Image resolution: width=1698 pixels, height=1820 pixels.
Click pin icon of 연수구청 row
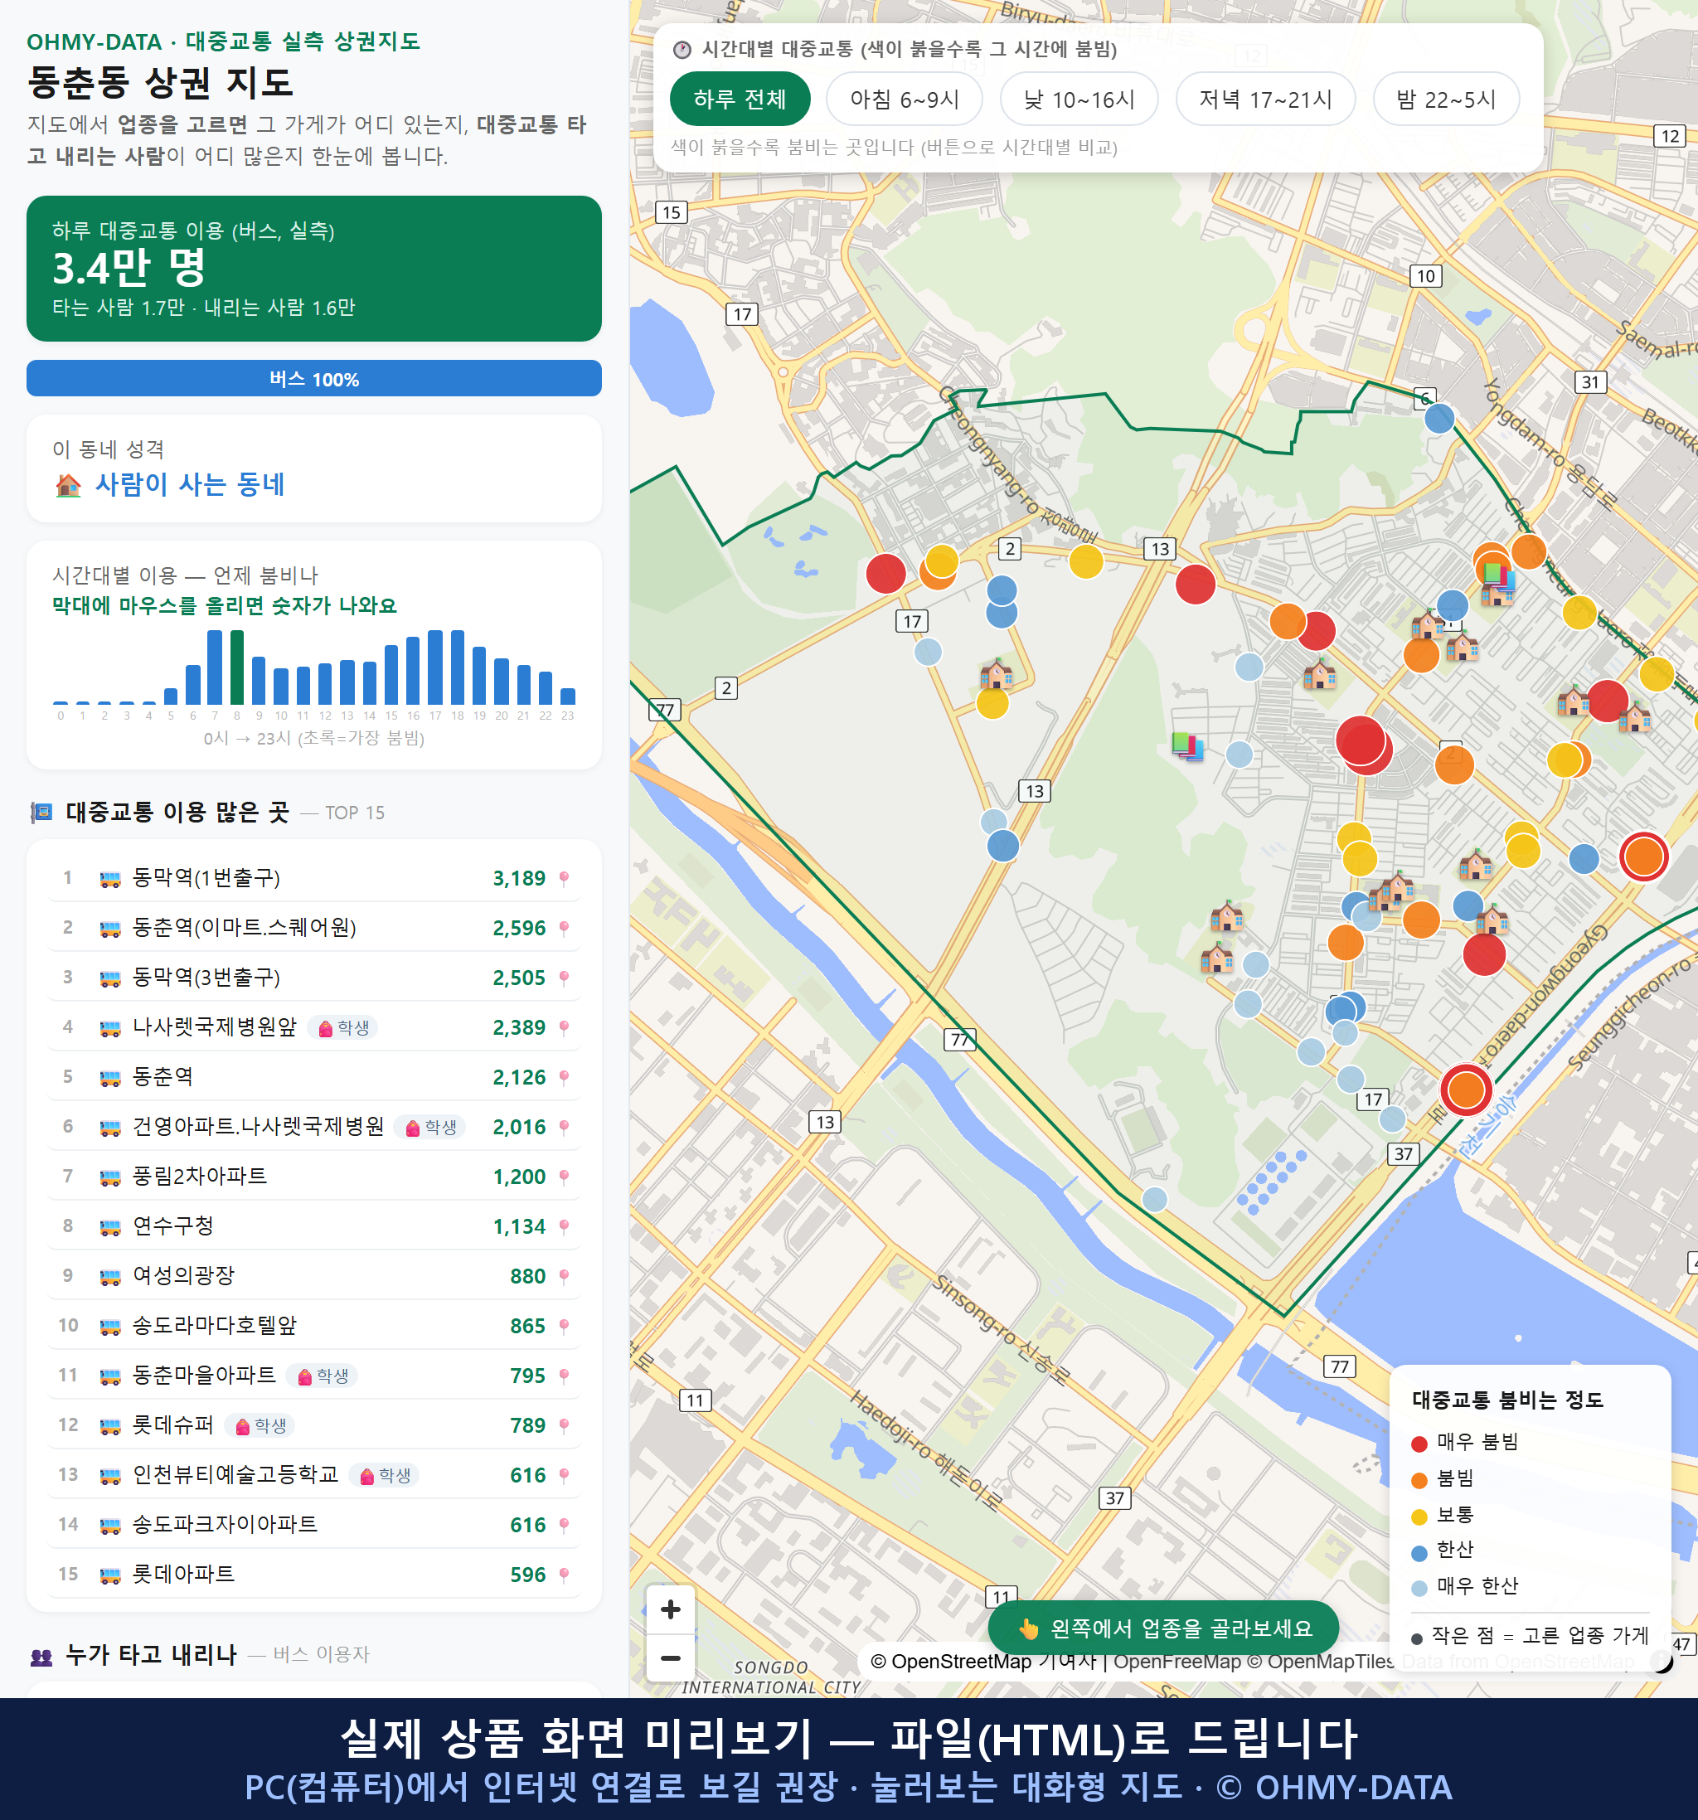tap(564, 1227)
